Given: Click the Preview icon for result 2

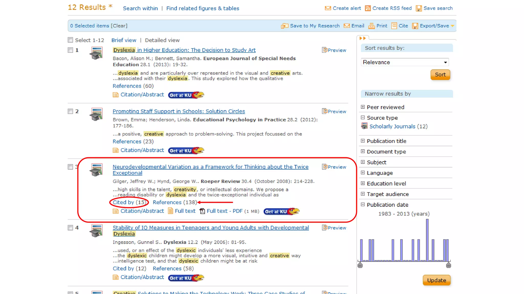Looking at the screenshot, I should 324,111.
